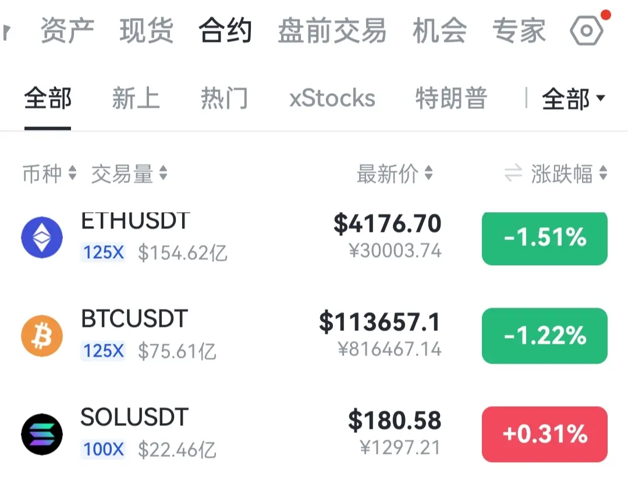Open the 资产 tab

[x=68, y=30]
